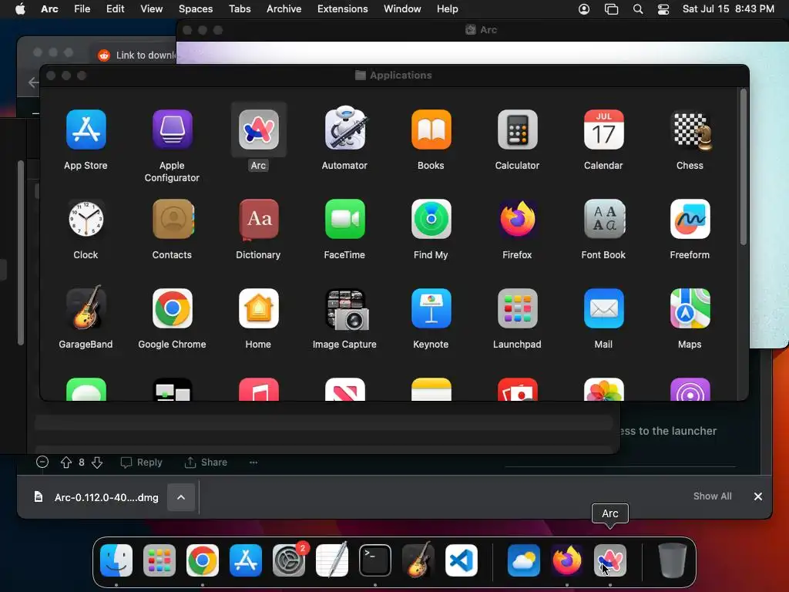Click the Applications window vertical scrollbar
The width and height of the screenshot is (789, 592).
pos(744,167)
